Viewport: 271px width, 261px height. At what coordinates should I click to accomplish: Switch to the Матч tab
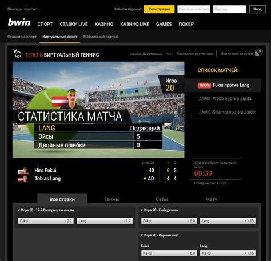point(212,199)
